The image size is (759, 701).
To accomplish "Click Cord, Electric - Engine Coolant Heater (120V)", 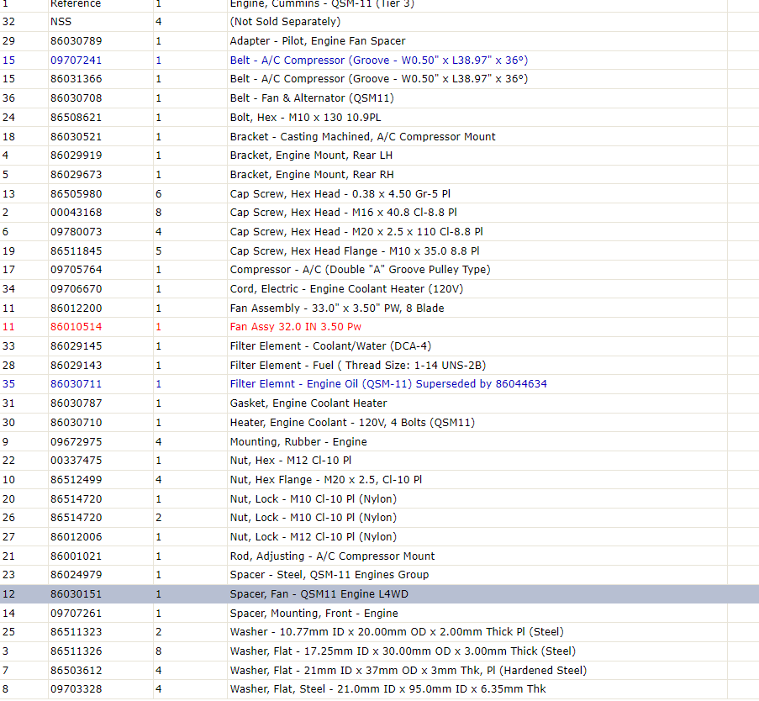I will tap(346, 289).
